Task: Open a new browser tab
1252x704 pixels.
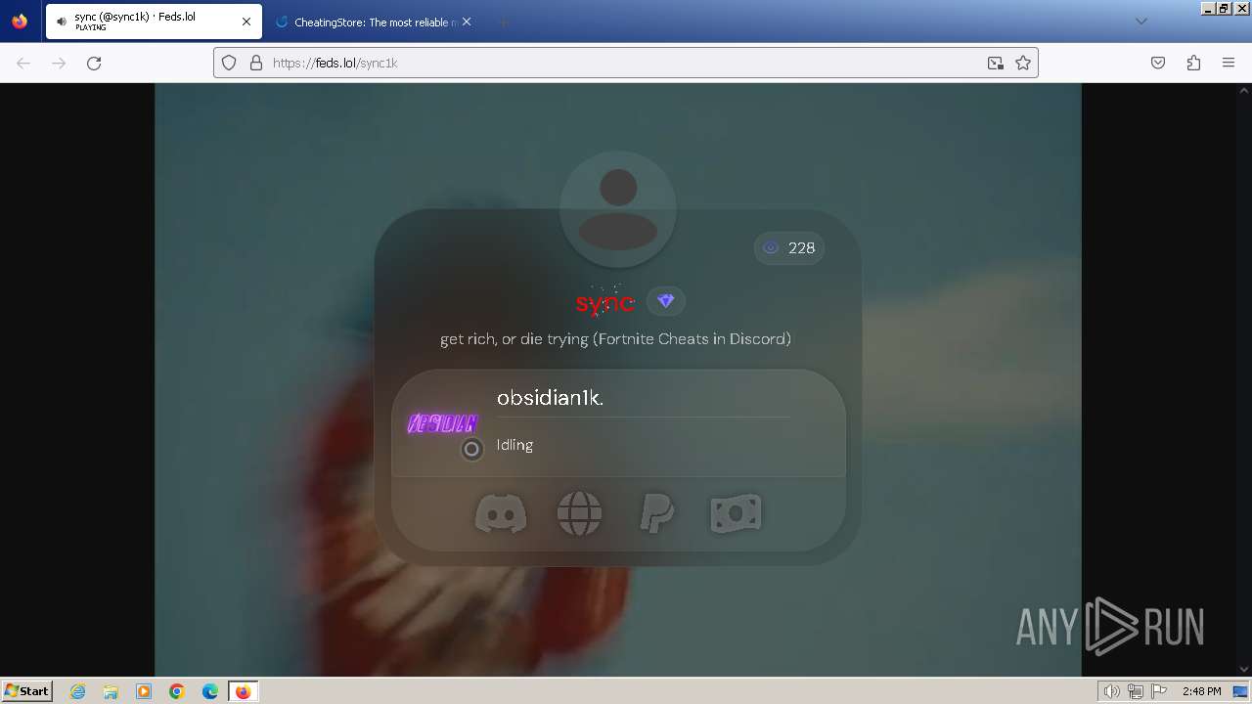Action: 503,22
